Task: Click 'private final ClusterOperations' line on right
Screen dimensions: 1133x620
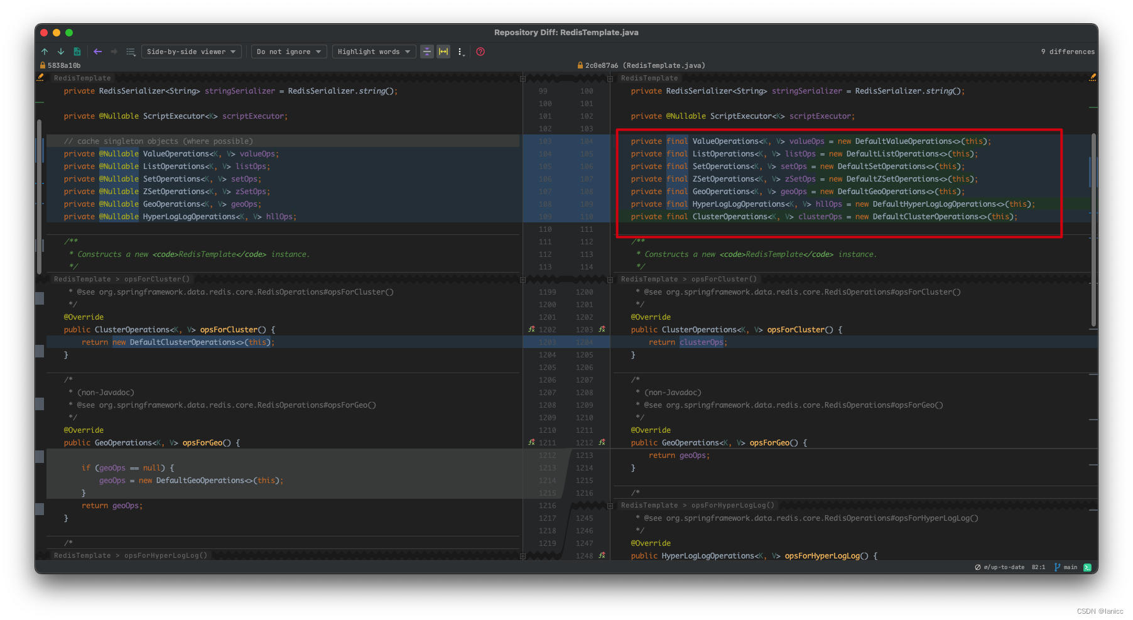Action: [x=824, y=216]
